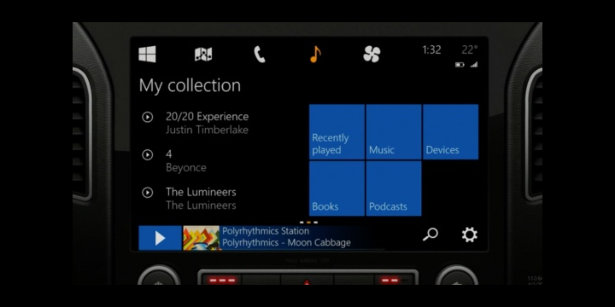Open the Recently played tile

click(x=337, y=131)
